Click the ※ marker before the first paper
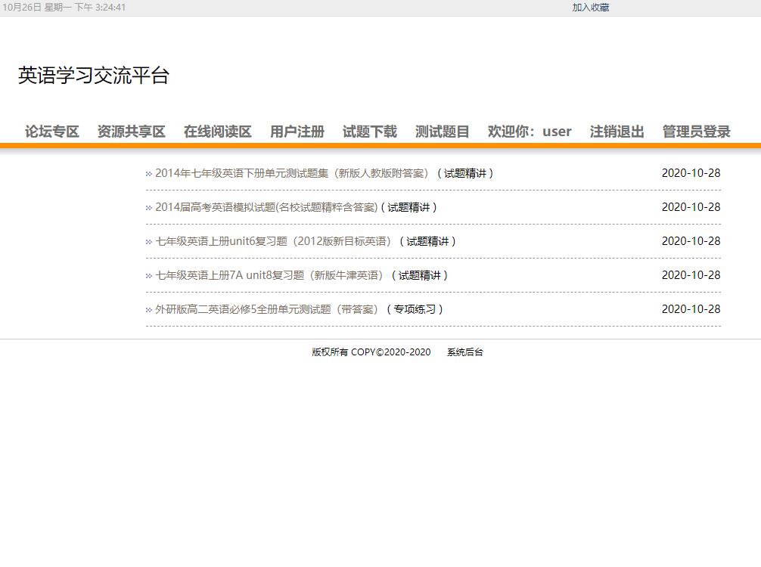761x567 pixels. tap(147, 172)
